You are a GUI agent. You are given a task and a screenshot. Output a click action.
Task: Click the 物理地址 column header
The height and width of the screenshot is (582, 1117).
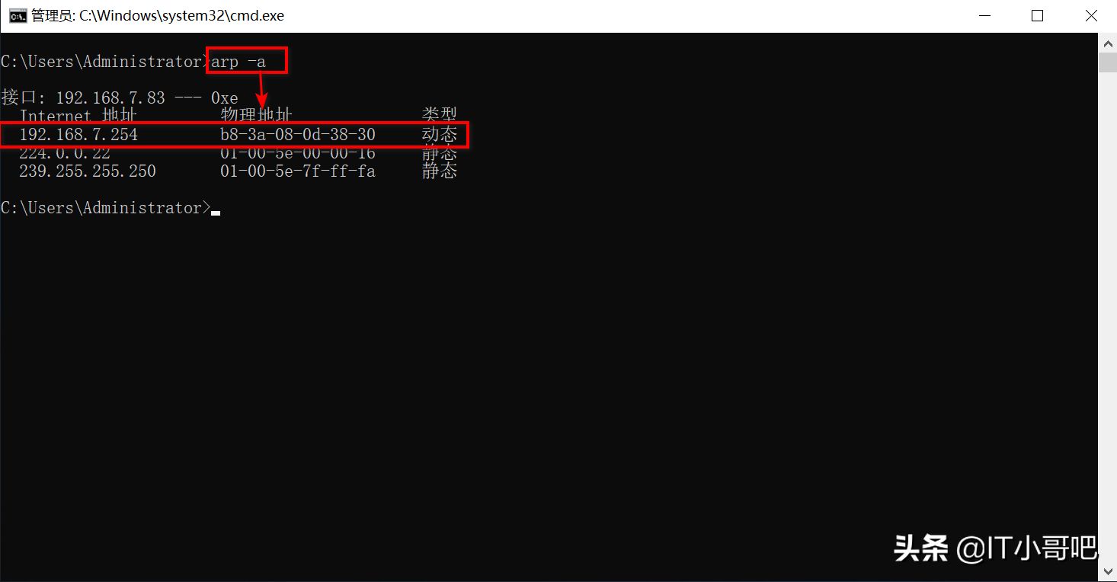[256, 116]
